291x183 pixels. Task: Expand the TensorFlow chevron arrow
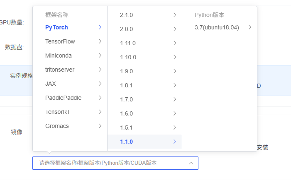pyautogui.click(x=100, y=41)
